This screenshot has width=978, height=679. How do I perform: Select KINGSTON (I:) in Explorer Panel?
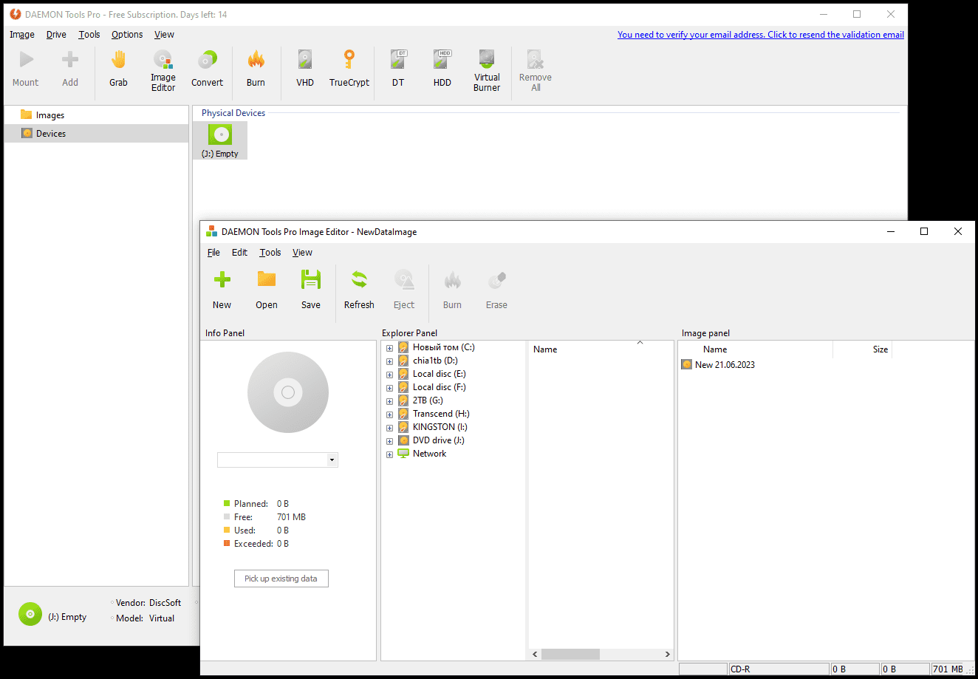click(440, 427)
